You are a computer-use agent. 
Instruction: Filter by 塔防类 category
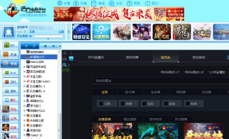pos(181,92)
